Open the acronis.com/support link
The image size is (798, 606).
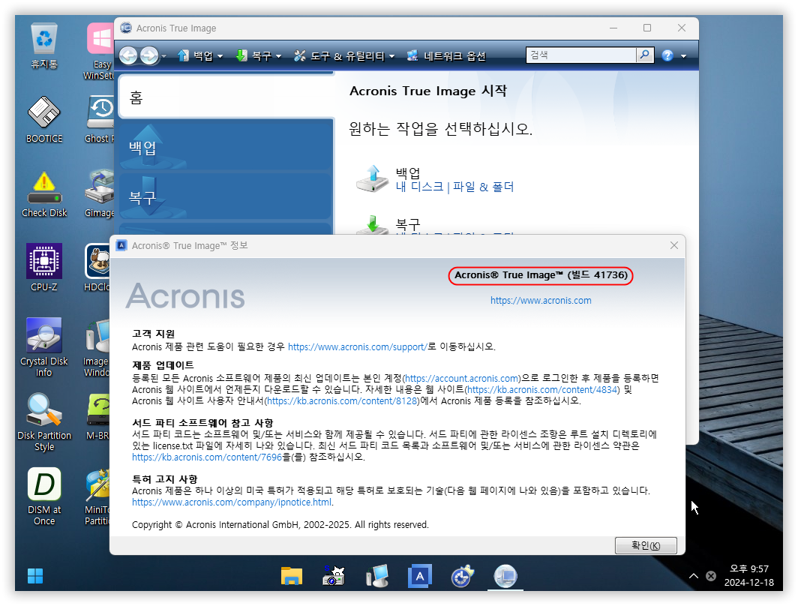(357, 346)
